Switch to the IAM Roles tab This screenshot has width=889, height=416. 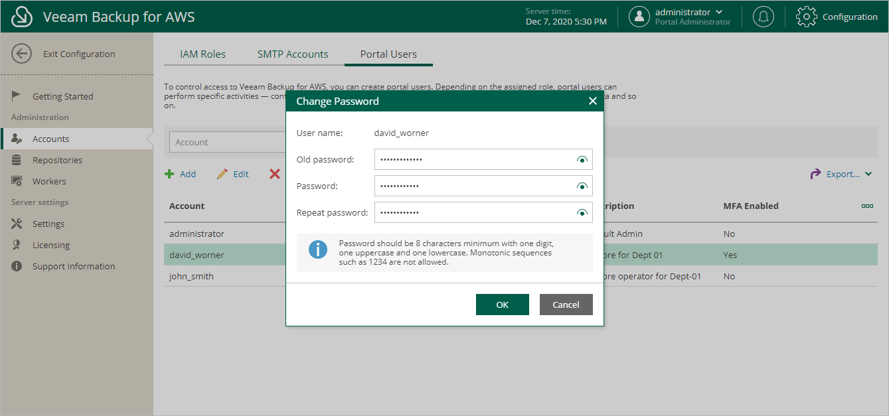click(x=202, y=54)
